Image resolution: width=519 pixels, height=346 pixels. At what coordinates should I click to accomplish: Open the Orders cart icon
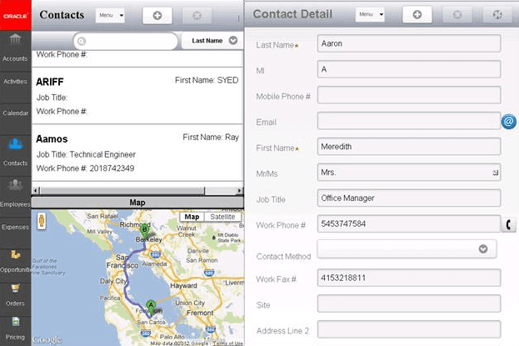coord(15,288)
